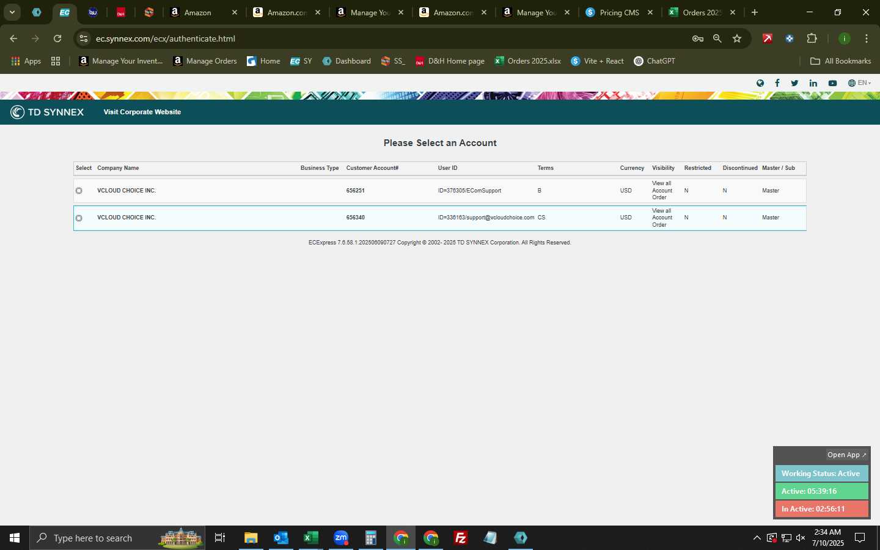Click Visit Corporate Website link

(x=142, y=112)
